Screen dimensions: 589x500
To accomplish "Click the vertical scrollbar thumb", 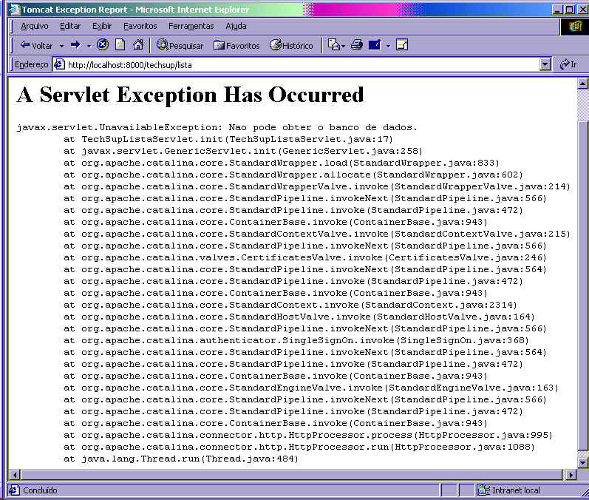I will (582, 286).
